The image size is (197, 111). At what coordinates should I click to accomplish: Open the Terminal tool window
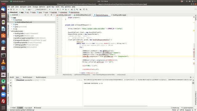38,108
